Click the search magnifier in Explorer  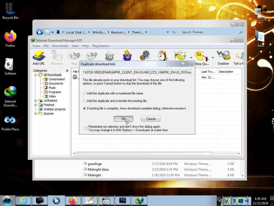click(241, 32)
